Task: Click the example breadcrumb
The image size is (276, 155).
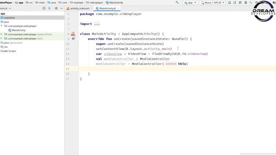Action: coord(76,3)
